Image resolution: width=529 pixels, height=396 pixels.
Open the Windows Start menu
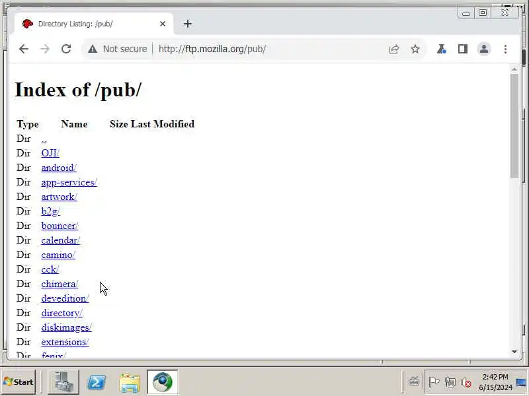(x=19, y=382)
